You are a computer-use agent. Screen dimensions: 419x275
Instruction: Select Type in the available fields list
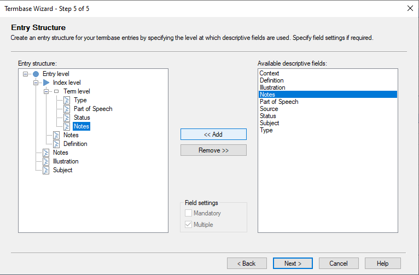click(x=328, y=130)
